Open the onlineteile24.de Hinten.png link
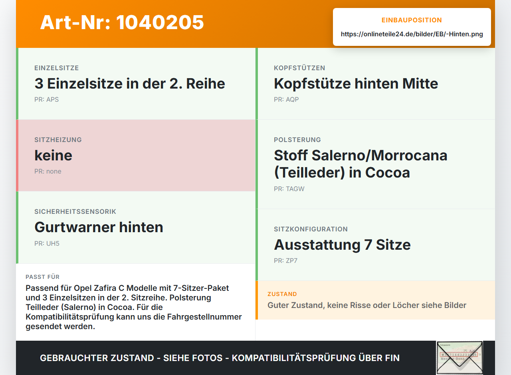The height and width of the screenshot is (375, 511). (x=412, y=34)
